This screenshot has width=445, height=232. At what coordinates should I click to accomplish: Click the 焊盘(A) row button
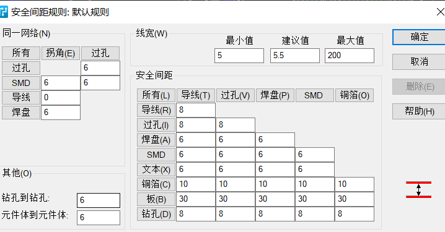click(156, 140)
